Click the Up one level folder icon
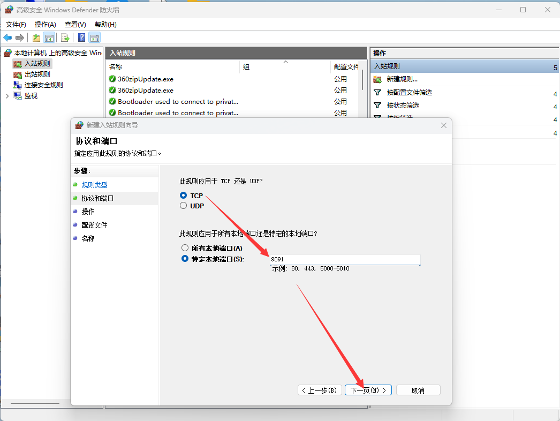Screen dimensions: 560x421 point(36,37)
